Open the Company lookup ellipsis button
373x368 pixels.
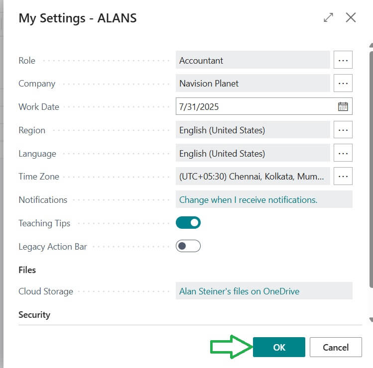point(343,83)
